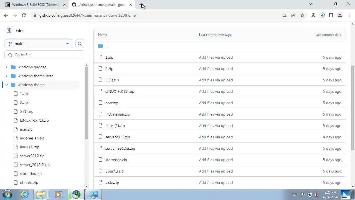Open commit message for 5 (1).zip row
The image size is (355, 200).
216,80
